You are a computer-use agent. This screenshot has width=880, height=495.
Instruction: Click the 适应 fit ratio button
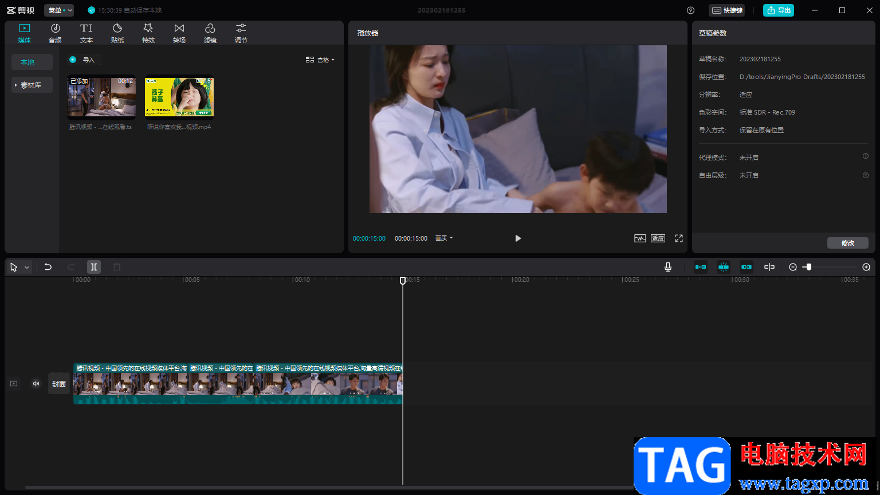[658, 238]
